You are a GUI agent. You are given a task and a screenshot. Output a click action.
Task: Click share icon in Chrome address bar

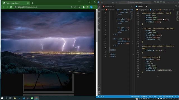pyautogui.click(x=75, y=7)
